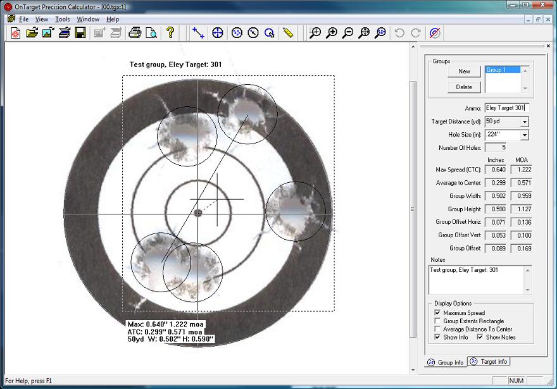The height and width of the screenshot is (389, 557).
Task: Click the Undo arrow icon
Action: tap(399, 32)
